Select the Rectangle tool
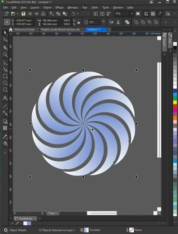178x234 pixels. [x=5, y=76]
